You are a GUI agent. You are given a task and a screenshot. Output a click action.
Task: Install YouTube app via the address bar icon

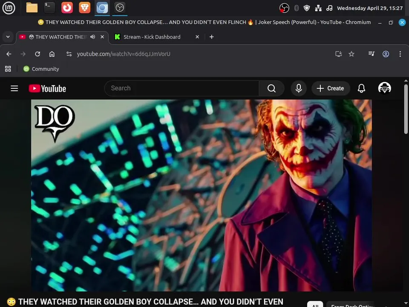pyautogui.click(x=339, y=54)
